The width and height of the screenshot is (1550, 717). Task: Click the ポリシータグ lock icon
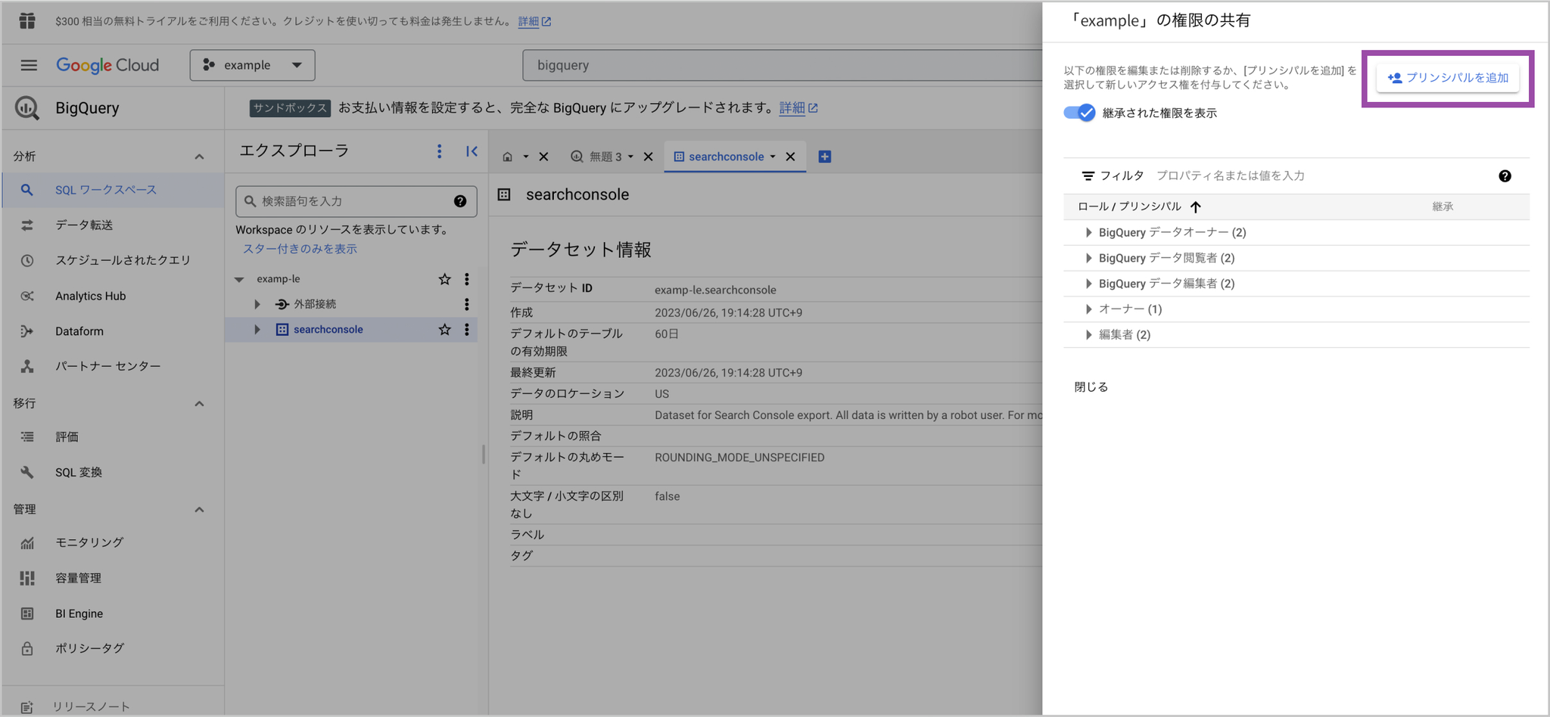27,648
